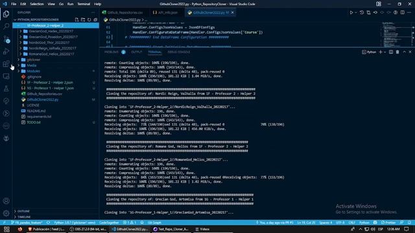Open the File menu
The width and height of the screenshot is (415, 233).
[14, 4]
